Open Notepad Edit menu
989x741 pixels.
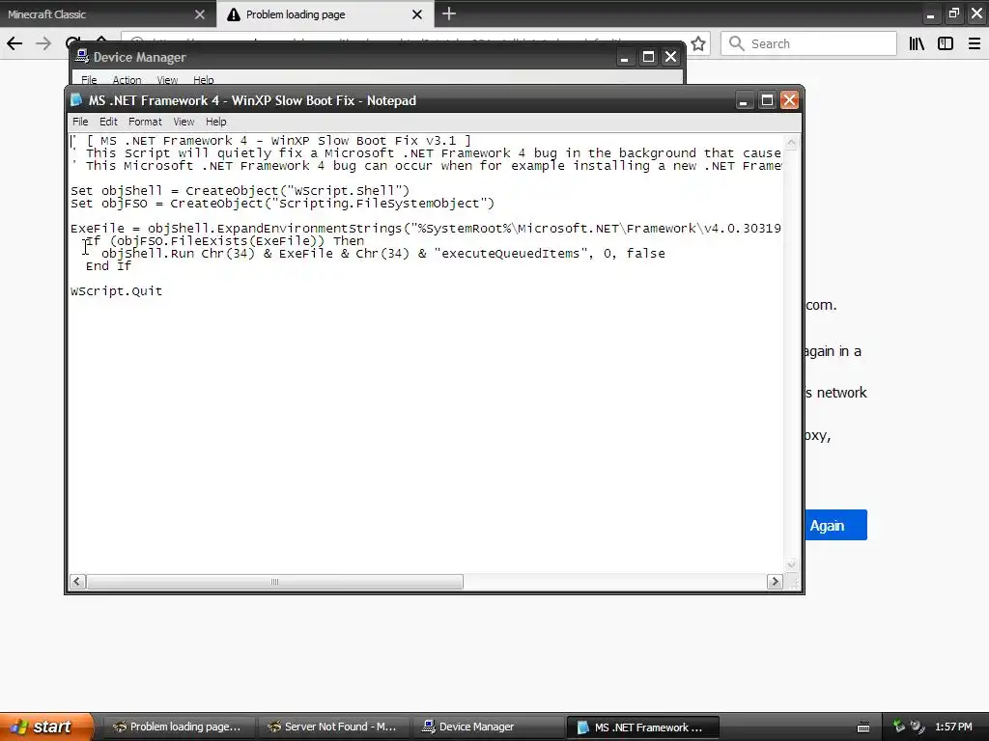point(108,122)
